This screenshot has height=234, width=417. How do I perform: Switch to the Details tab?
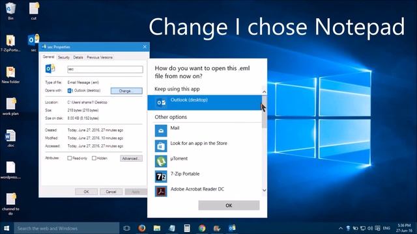[x=78, y=57]
